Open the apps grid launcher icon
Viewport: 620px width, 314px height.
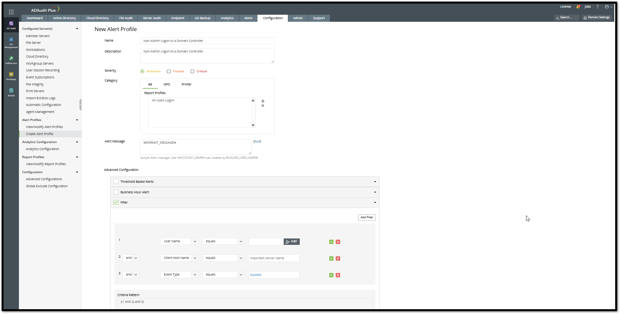tap(11, 12)
